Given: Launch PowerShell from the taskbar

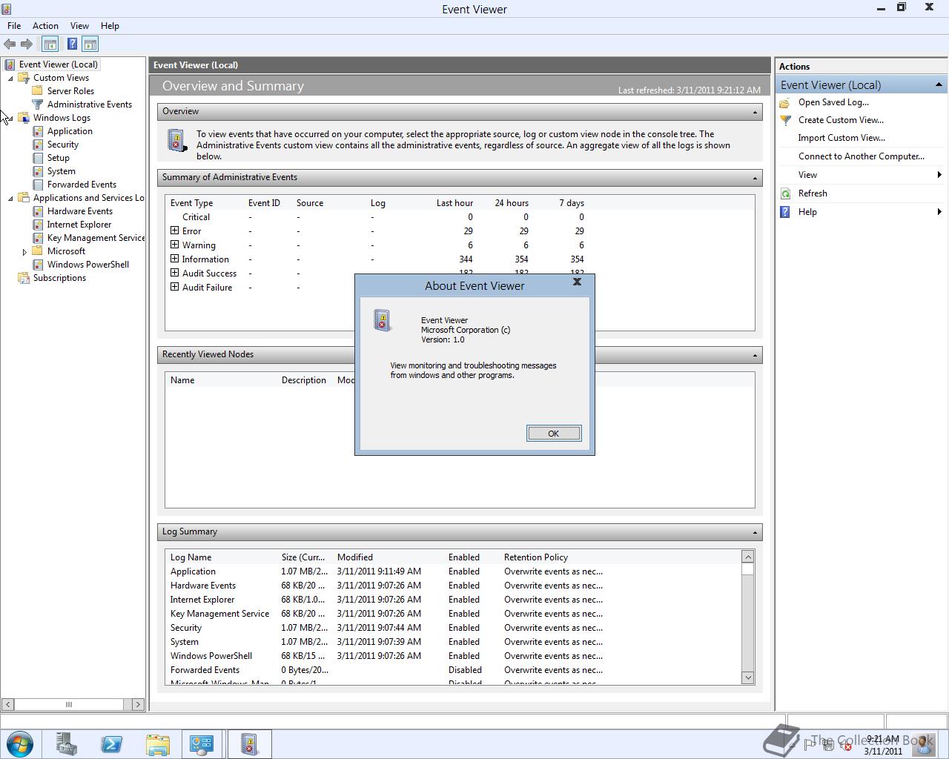Looking at the screenshot, I should coord(111,744).
